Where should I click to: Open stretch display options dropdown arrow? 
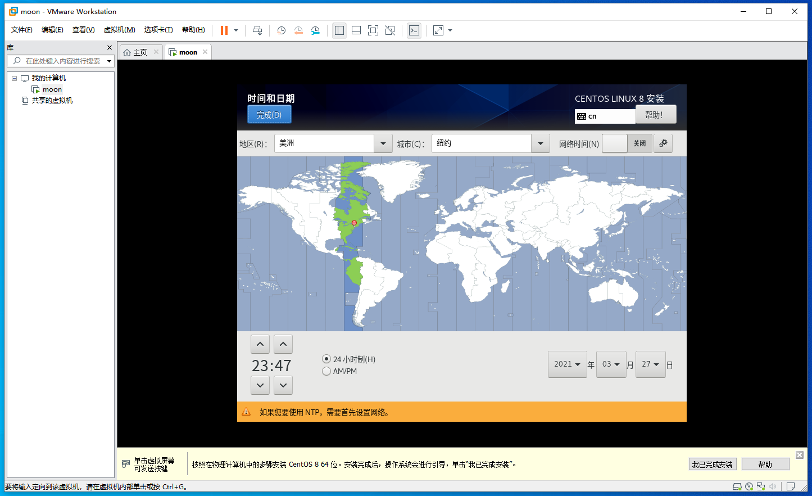pos(450,30)
